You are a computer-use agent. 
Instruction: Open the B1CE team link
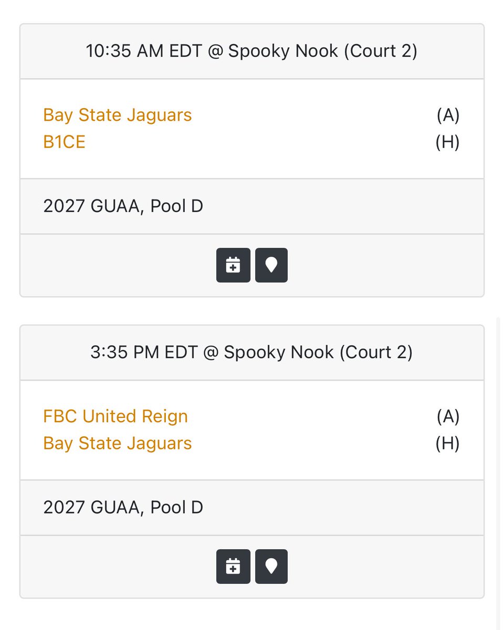[x=64, y=142]
